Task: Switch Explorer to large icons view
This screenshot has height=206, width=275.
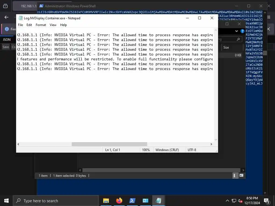Action: pyautogui.click(x=241, y=175)
